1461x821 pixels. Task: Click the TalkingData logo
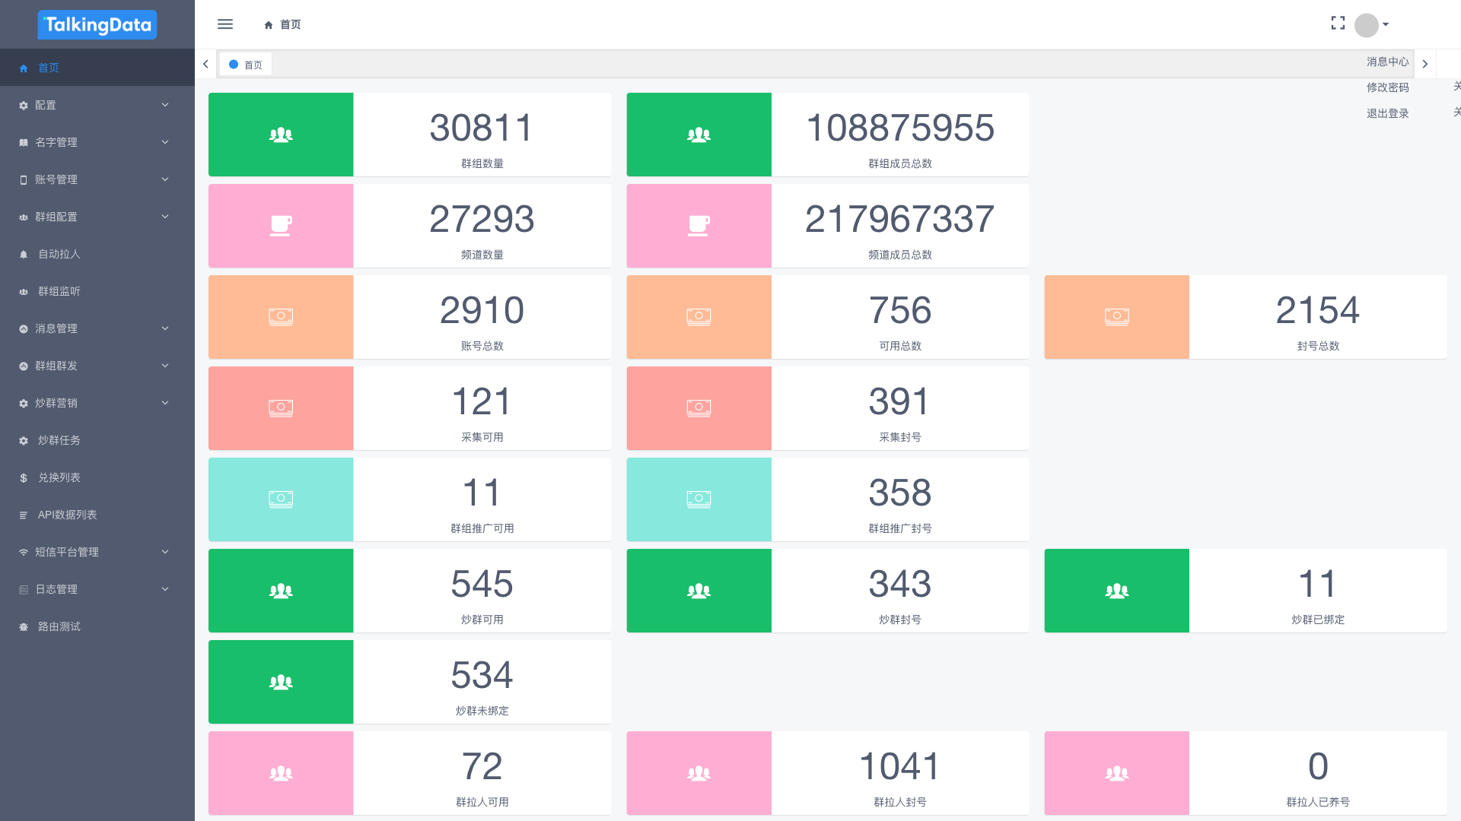[x=97, y=24]
